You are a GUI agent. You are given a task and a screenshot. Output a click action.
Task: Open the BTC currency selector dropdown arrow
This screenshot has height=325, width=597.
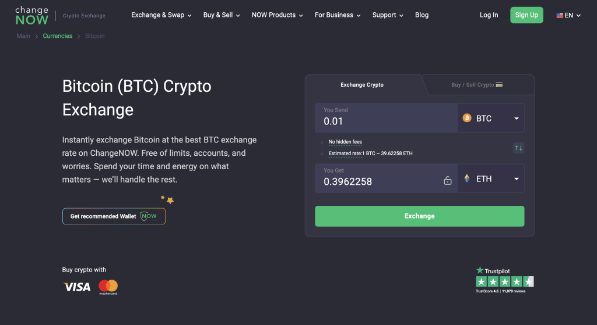[517, 119]
